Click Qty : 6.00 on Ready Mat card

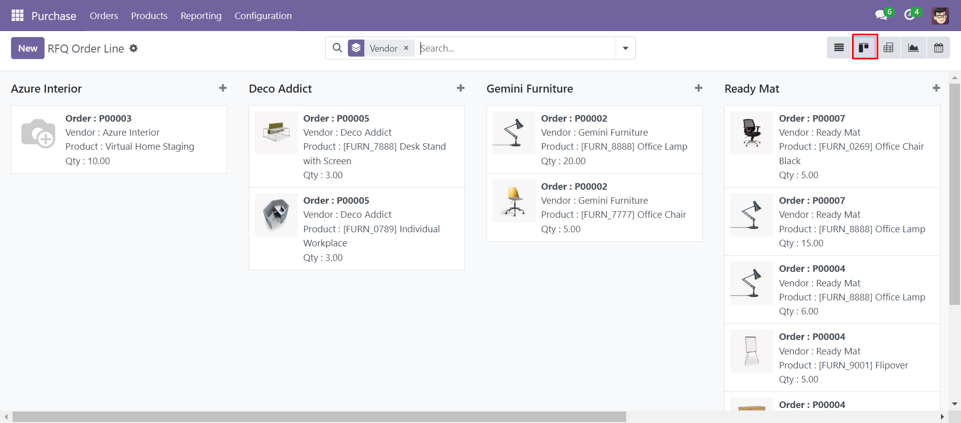click(x=798, y=311)
